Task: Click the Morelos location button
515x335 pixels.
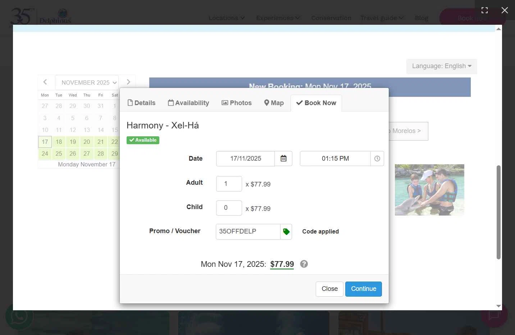Action: (x=408, y=131)
